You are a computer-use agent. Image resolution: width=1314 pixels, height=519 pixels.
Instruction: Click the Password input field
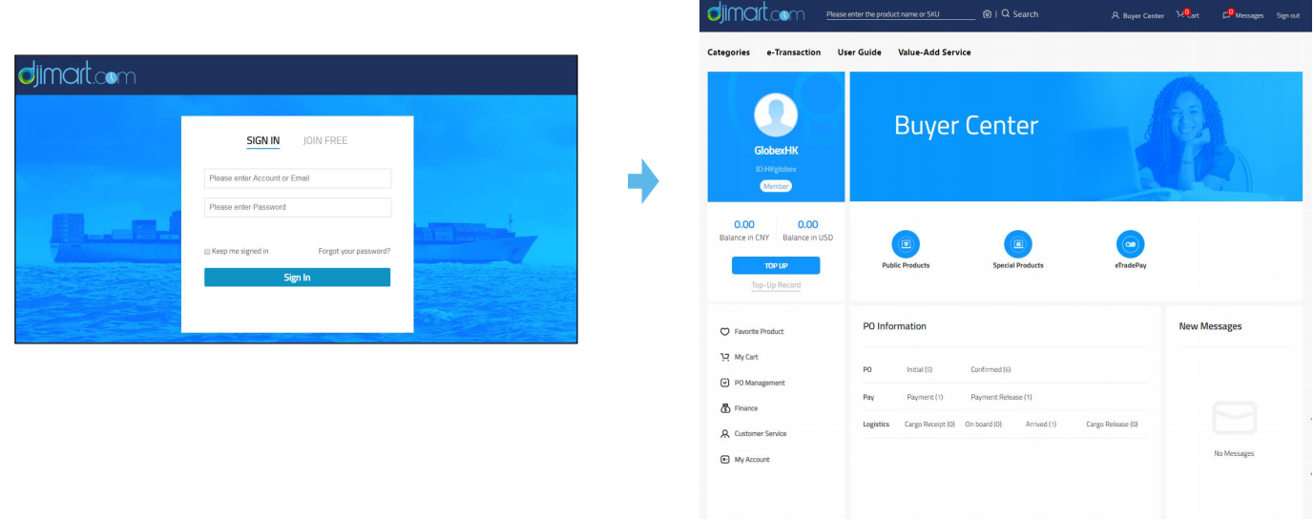click(x=298, y=207)
